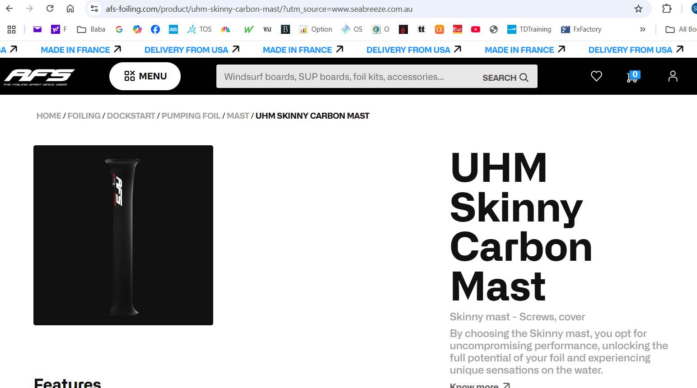Expand the hidden bookmarks overflow chevron
The height and width of the screenshot is (388, 697).
tap(642, 29)
